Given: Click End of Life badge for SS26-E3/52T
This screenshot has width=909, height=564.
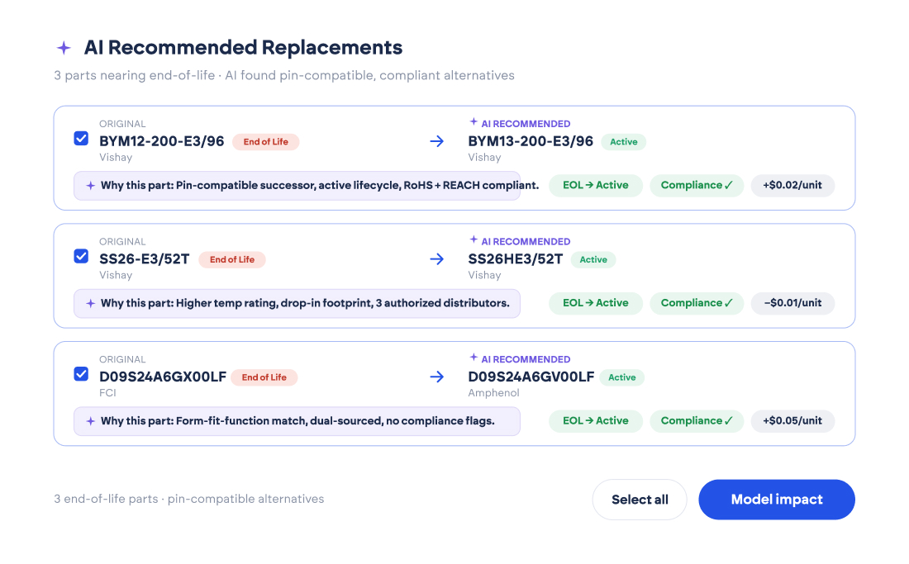Looking at the screenshot, I should (x=232, y=259).
